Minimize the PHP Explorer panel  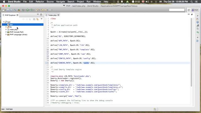(38, 14)
